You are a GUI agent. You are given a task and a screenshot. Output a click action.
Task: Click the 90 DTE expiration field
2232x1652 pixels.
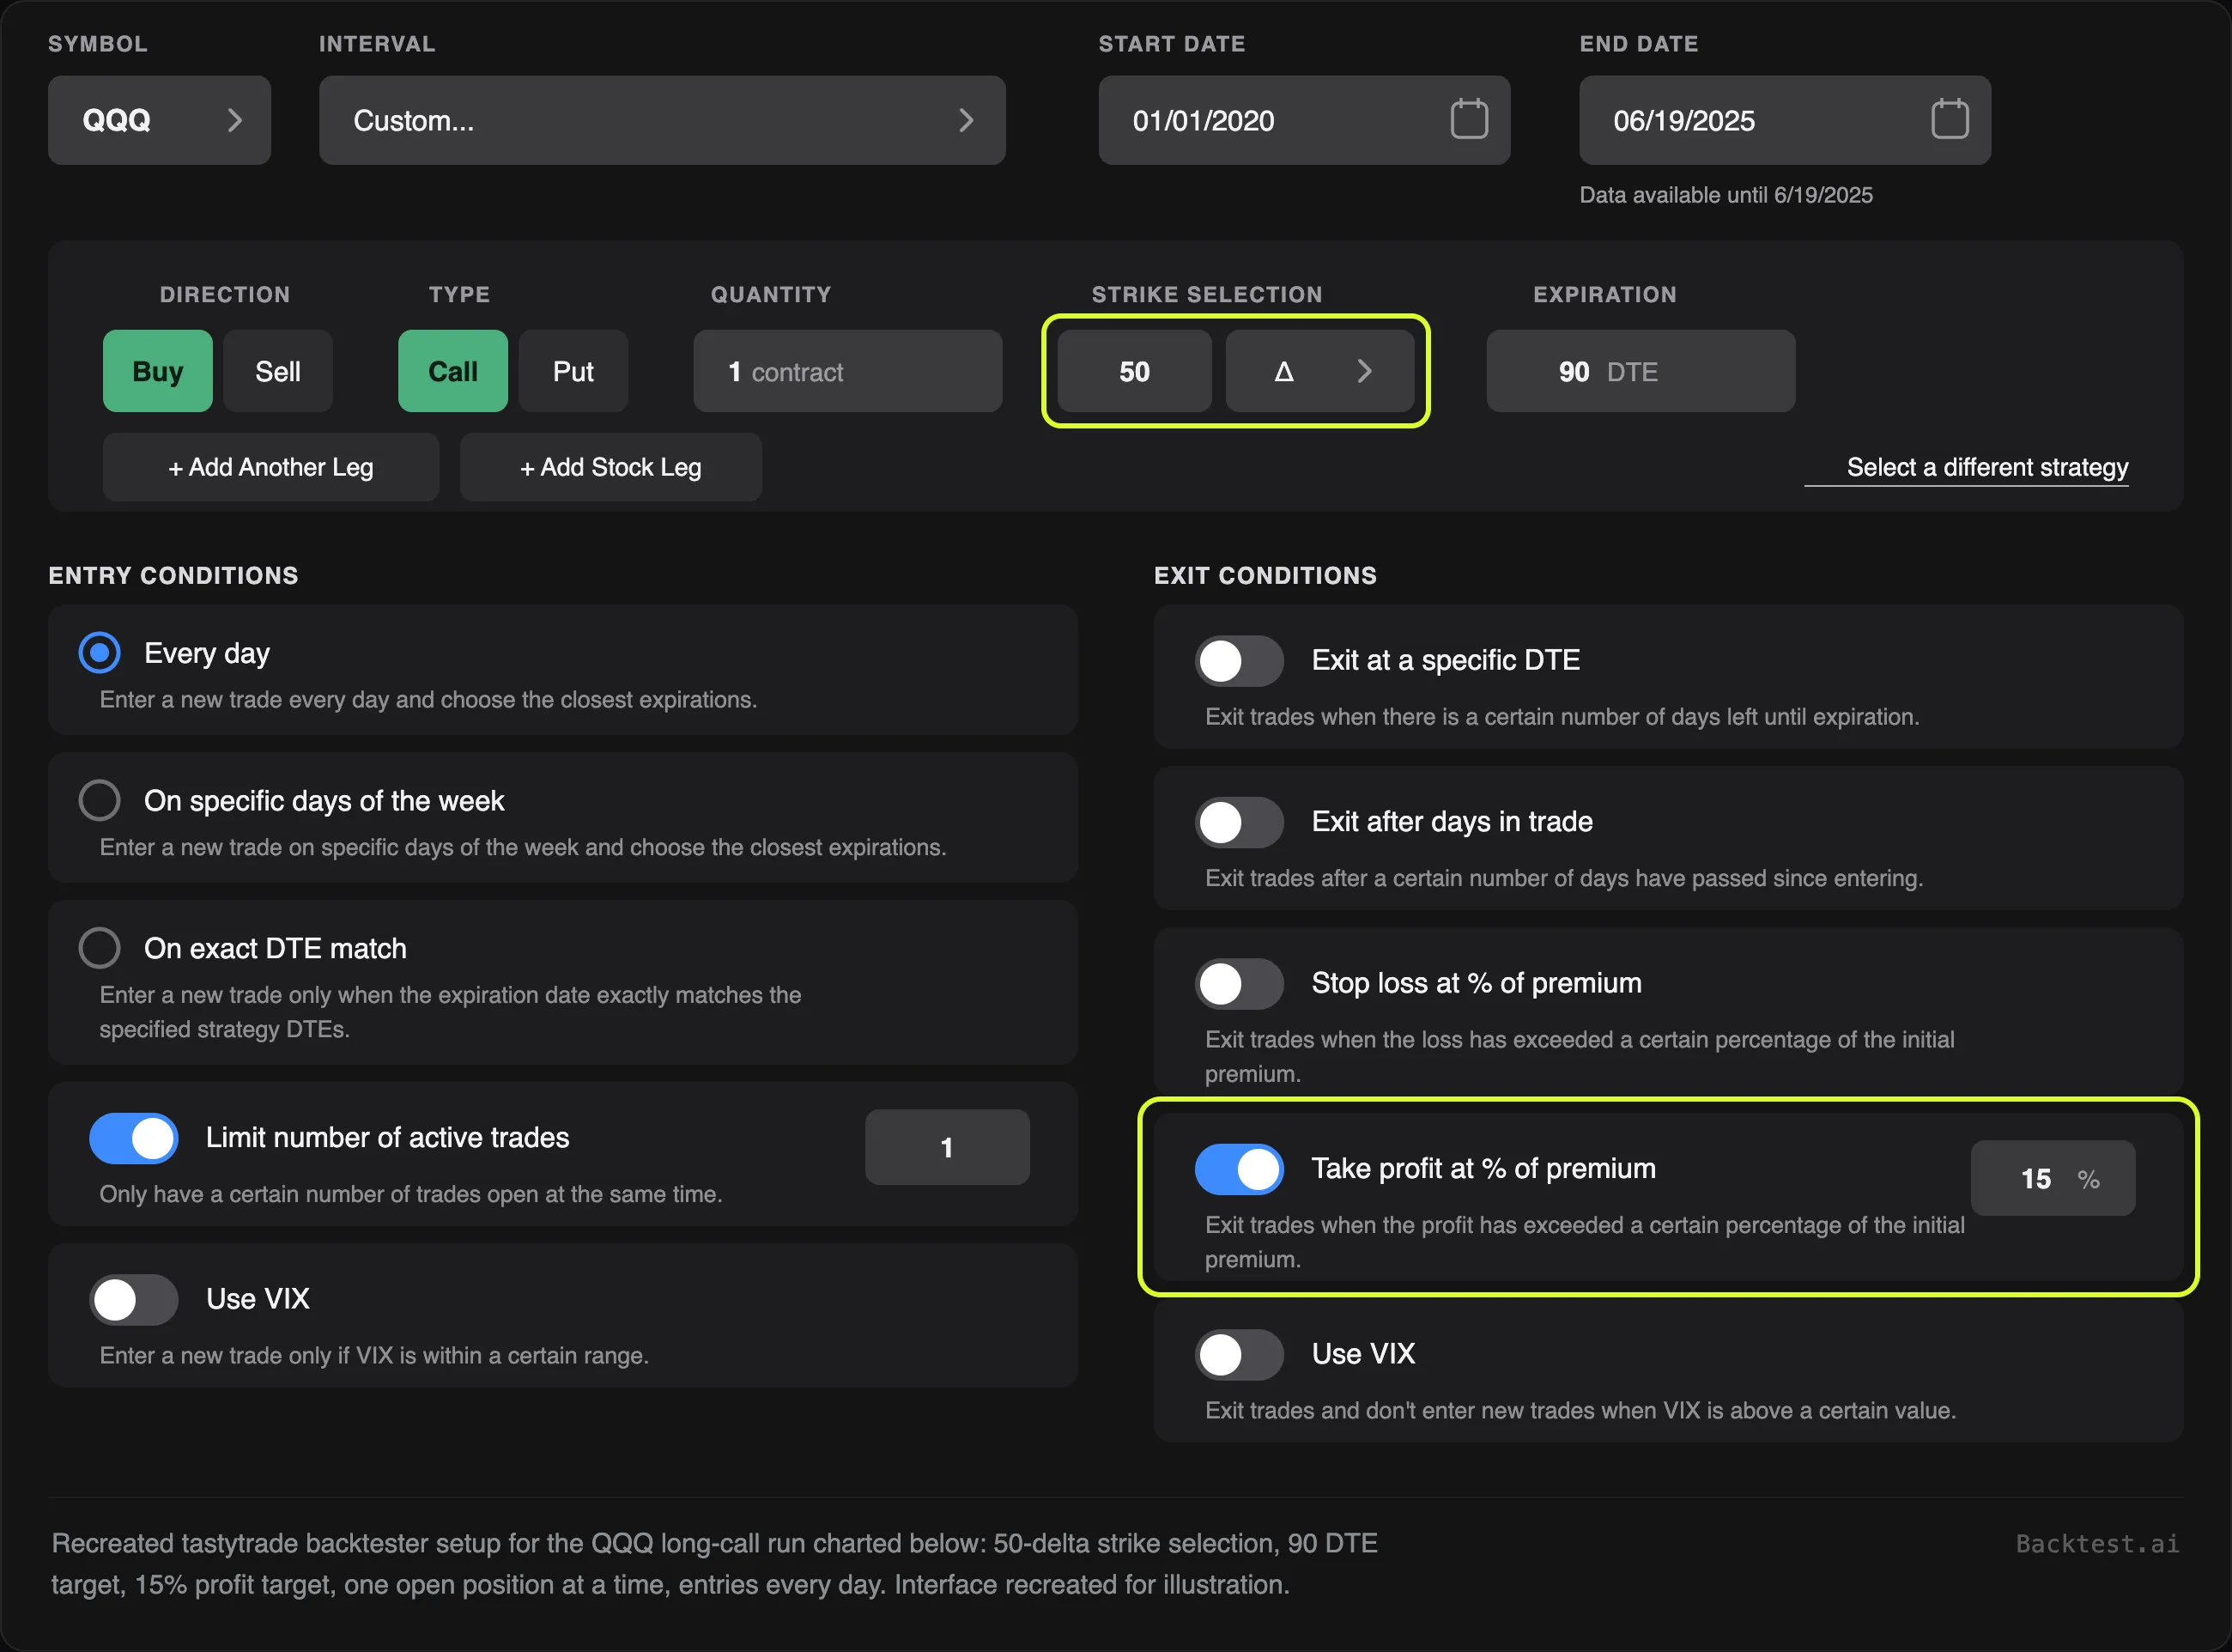[x=1641, y=371]
